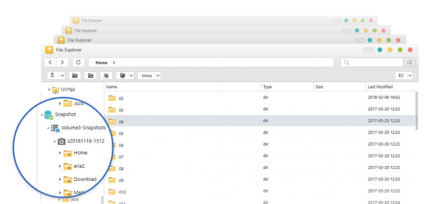The image size is (438, 204).
Task: Select snapshot s20181116-1512 in the tree
Action: (86, 141)
